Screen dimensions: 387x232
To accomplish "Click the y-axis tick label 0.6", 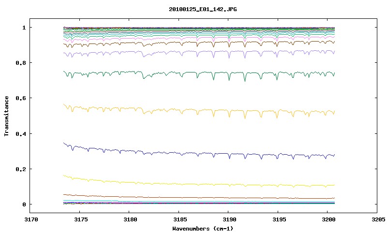I will coord(21,98).
